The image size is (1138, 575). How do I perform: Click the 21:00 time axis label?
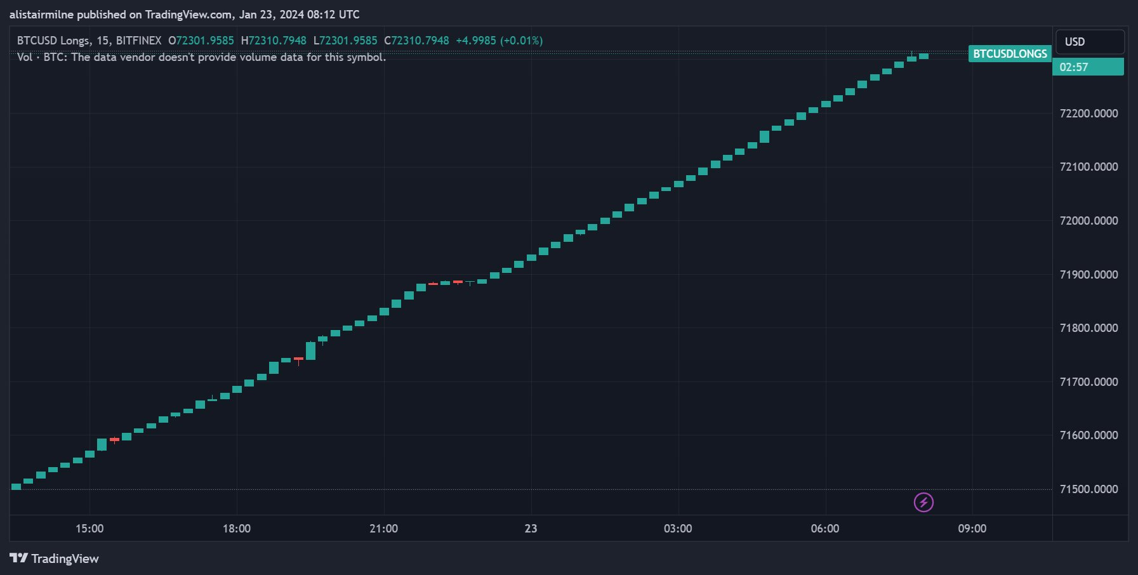pyautogui.click(x=383, y=529)
